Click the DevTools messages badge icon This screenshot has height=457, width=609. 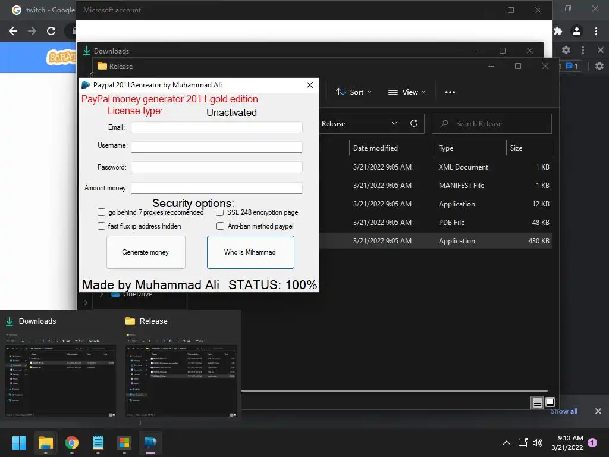pyautogui.click(x=572, y=66)
